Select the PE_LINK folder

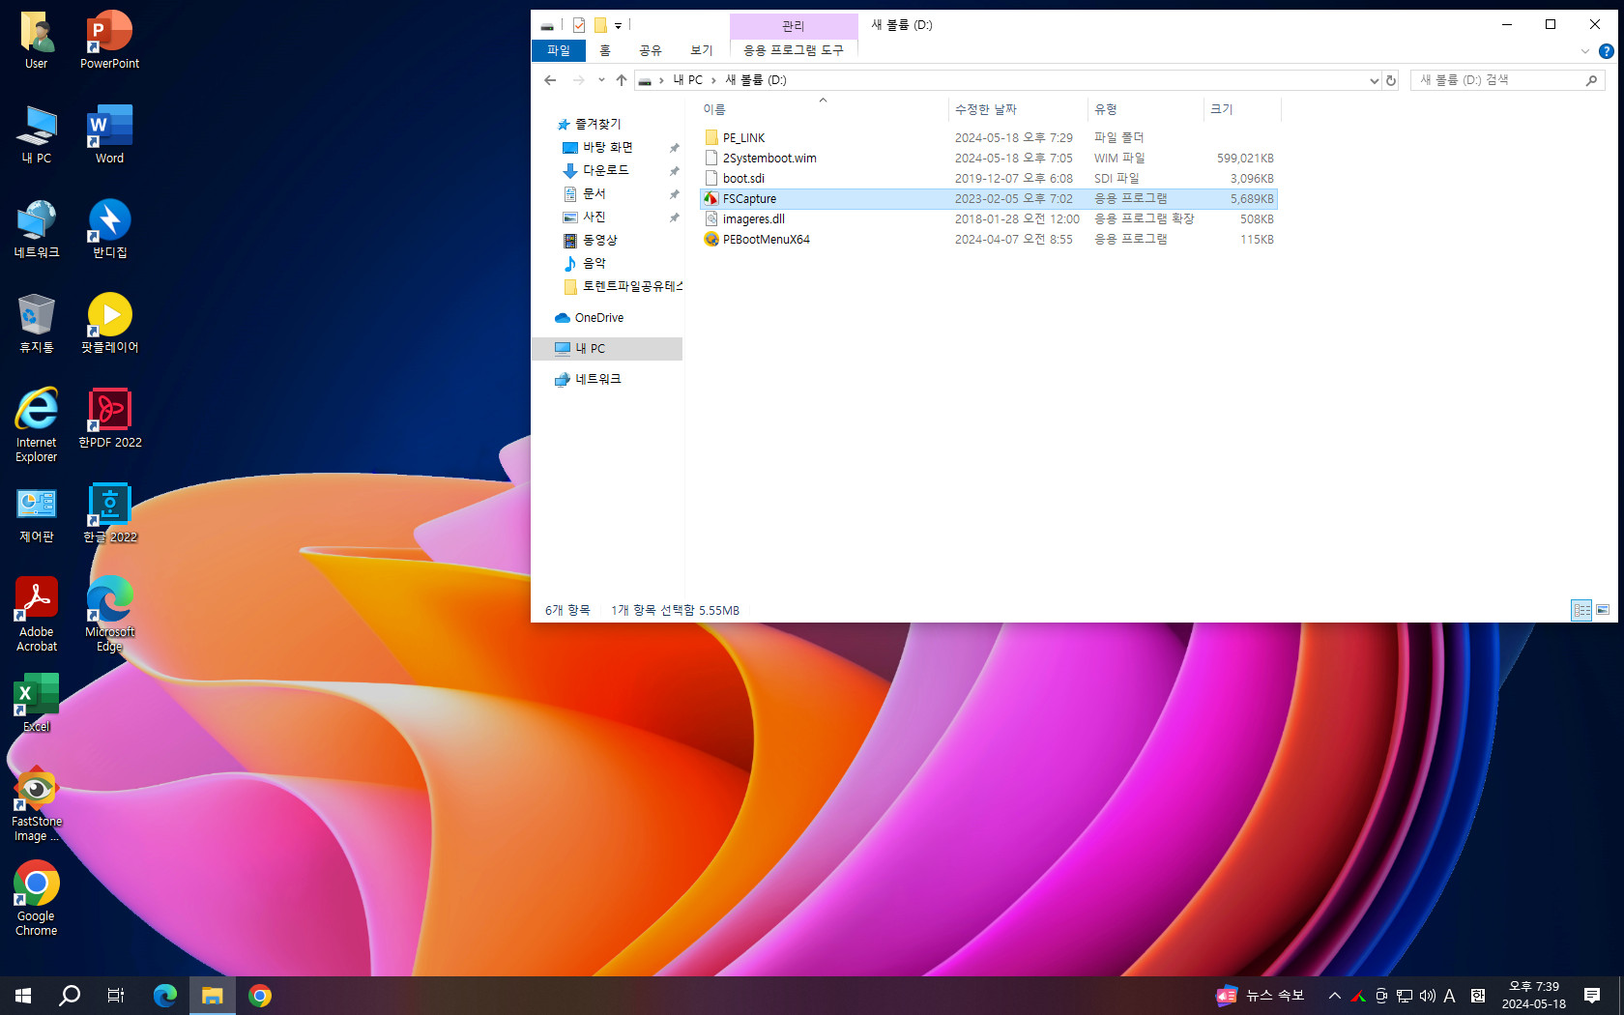(x=988, y=137)
